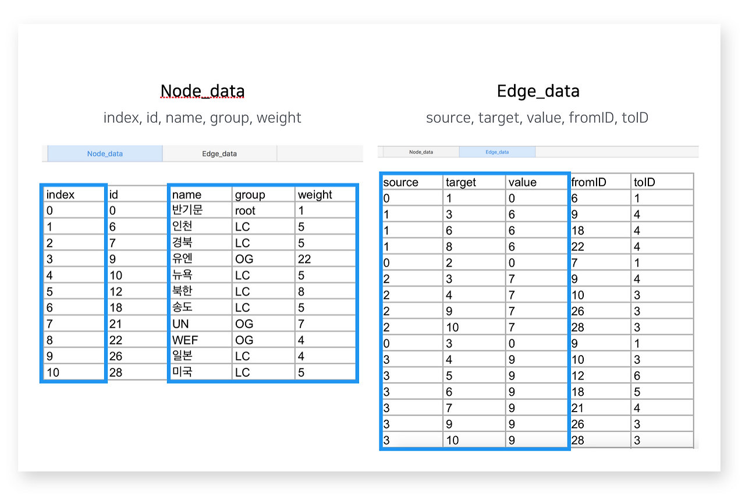Image resolution: width=745 pixels, height=496 pixels.
Task: Click the large Node_data heading text
Action: (203, 91)
